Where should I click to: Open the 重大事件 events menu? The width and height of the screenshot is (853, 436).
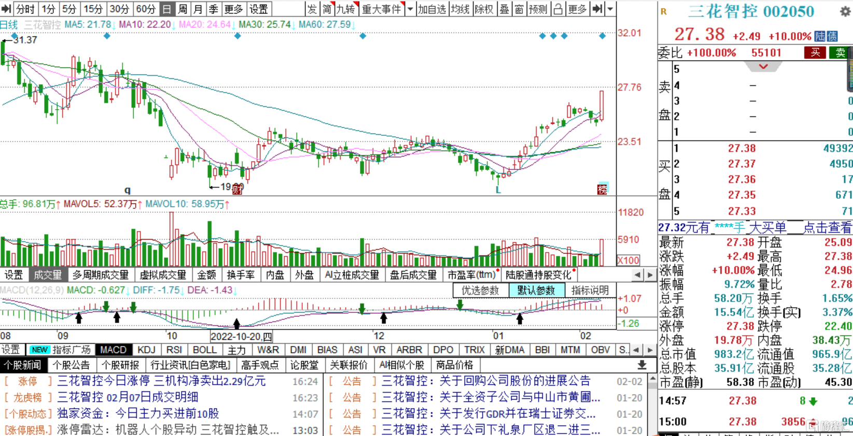point(382,9)
